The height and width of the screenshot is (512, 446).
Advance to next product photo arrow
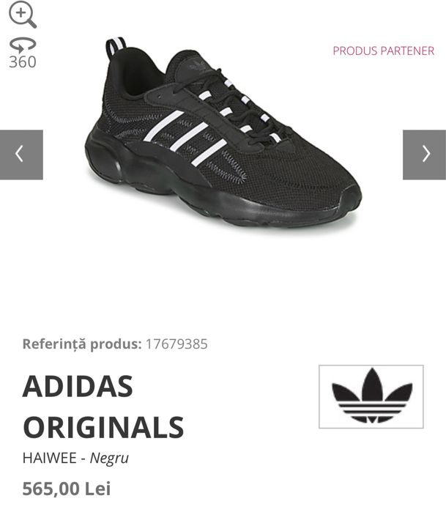coord(424,155)
